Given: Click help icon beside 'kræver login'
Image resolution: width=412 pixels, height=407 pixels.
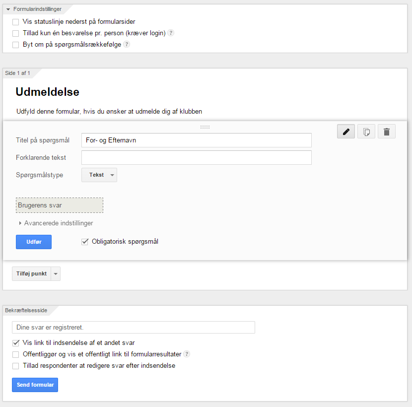Looking at the screenshot, I should click(171, 33).
